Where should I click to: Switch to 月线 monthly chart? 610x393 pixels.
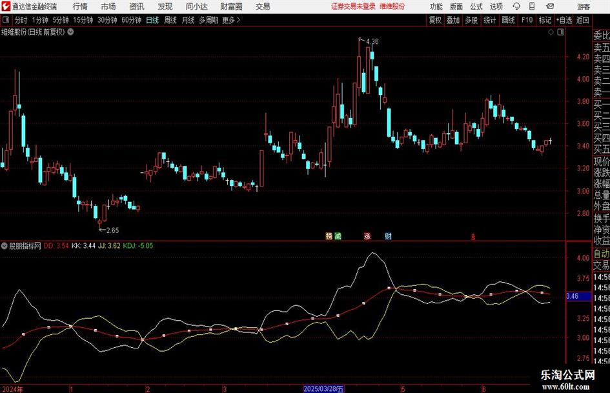point(188,20)
